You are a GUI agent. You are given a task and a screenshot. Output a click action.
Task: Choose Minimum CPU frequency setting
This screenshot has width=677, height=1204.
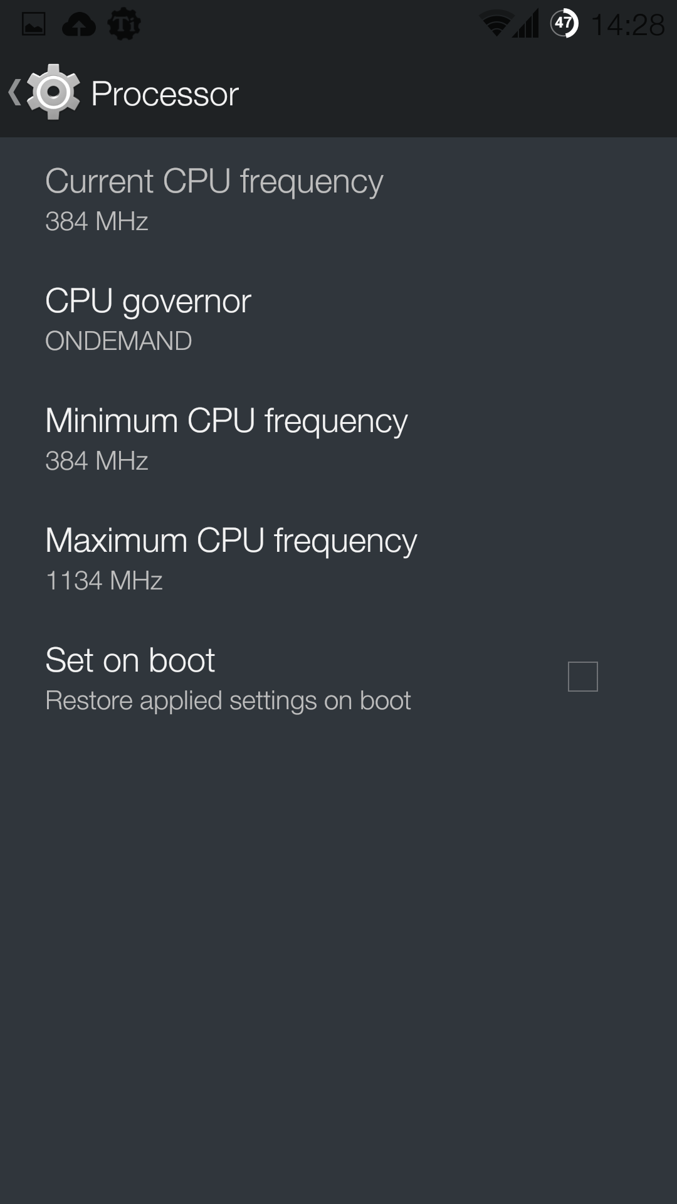click(338, 439)
